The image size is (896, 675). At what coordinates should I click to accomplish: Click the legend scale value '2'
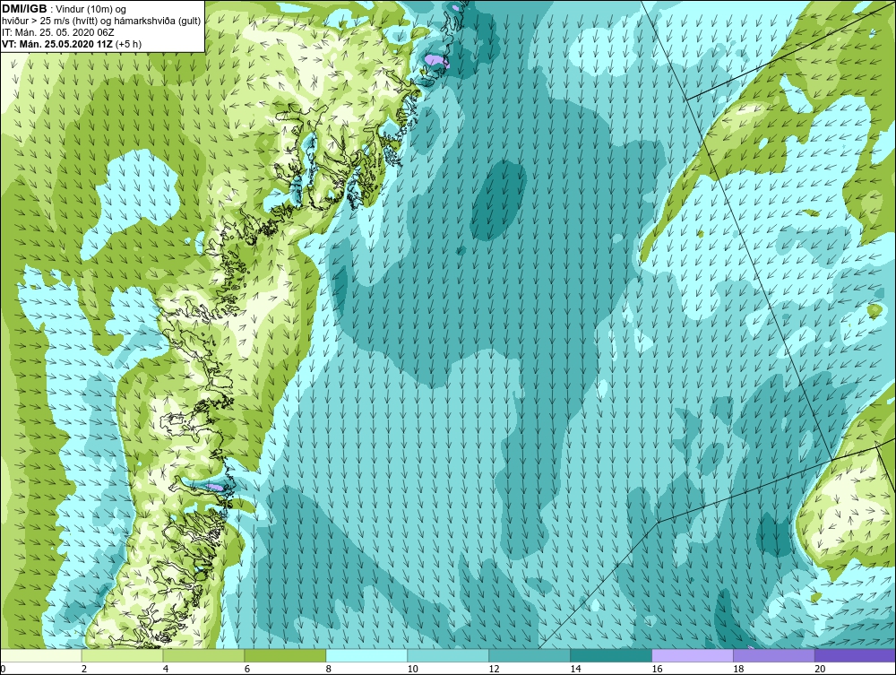pos(84,669)
